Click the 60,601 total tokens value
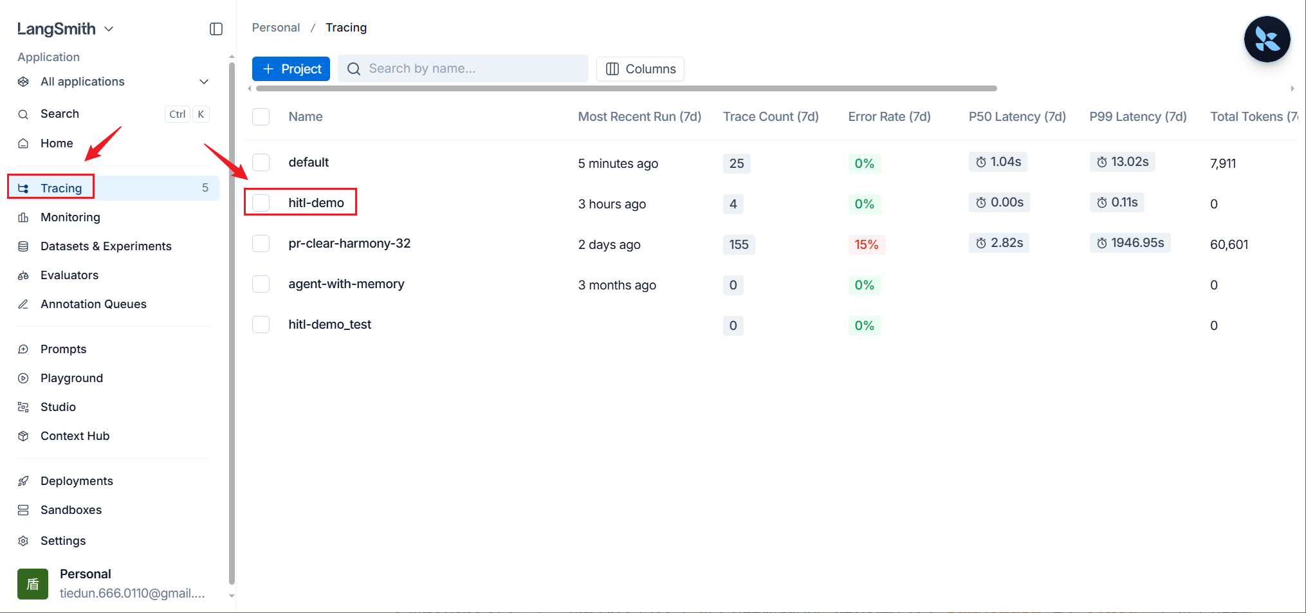1306x613 pixels. coord(1229,245)
